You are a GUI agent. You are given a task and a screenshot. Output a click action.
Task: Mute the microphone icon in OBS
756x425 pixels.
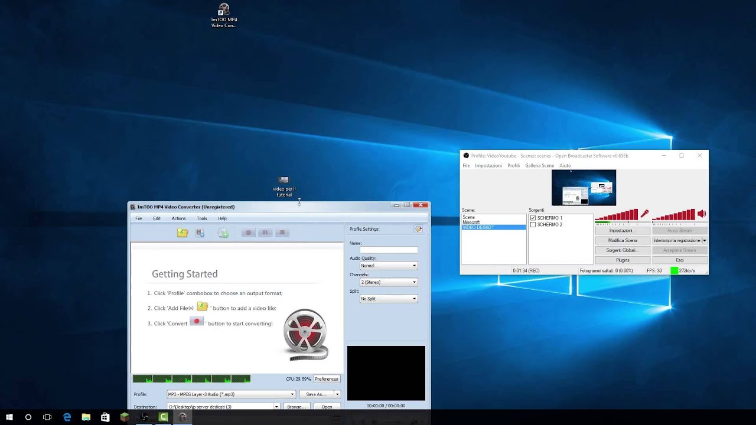pos(644,214)
